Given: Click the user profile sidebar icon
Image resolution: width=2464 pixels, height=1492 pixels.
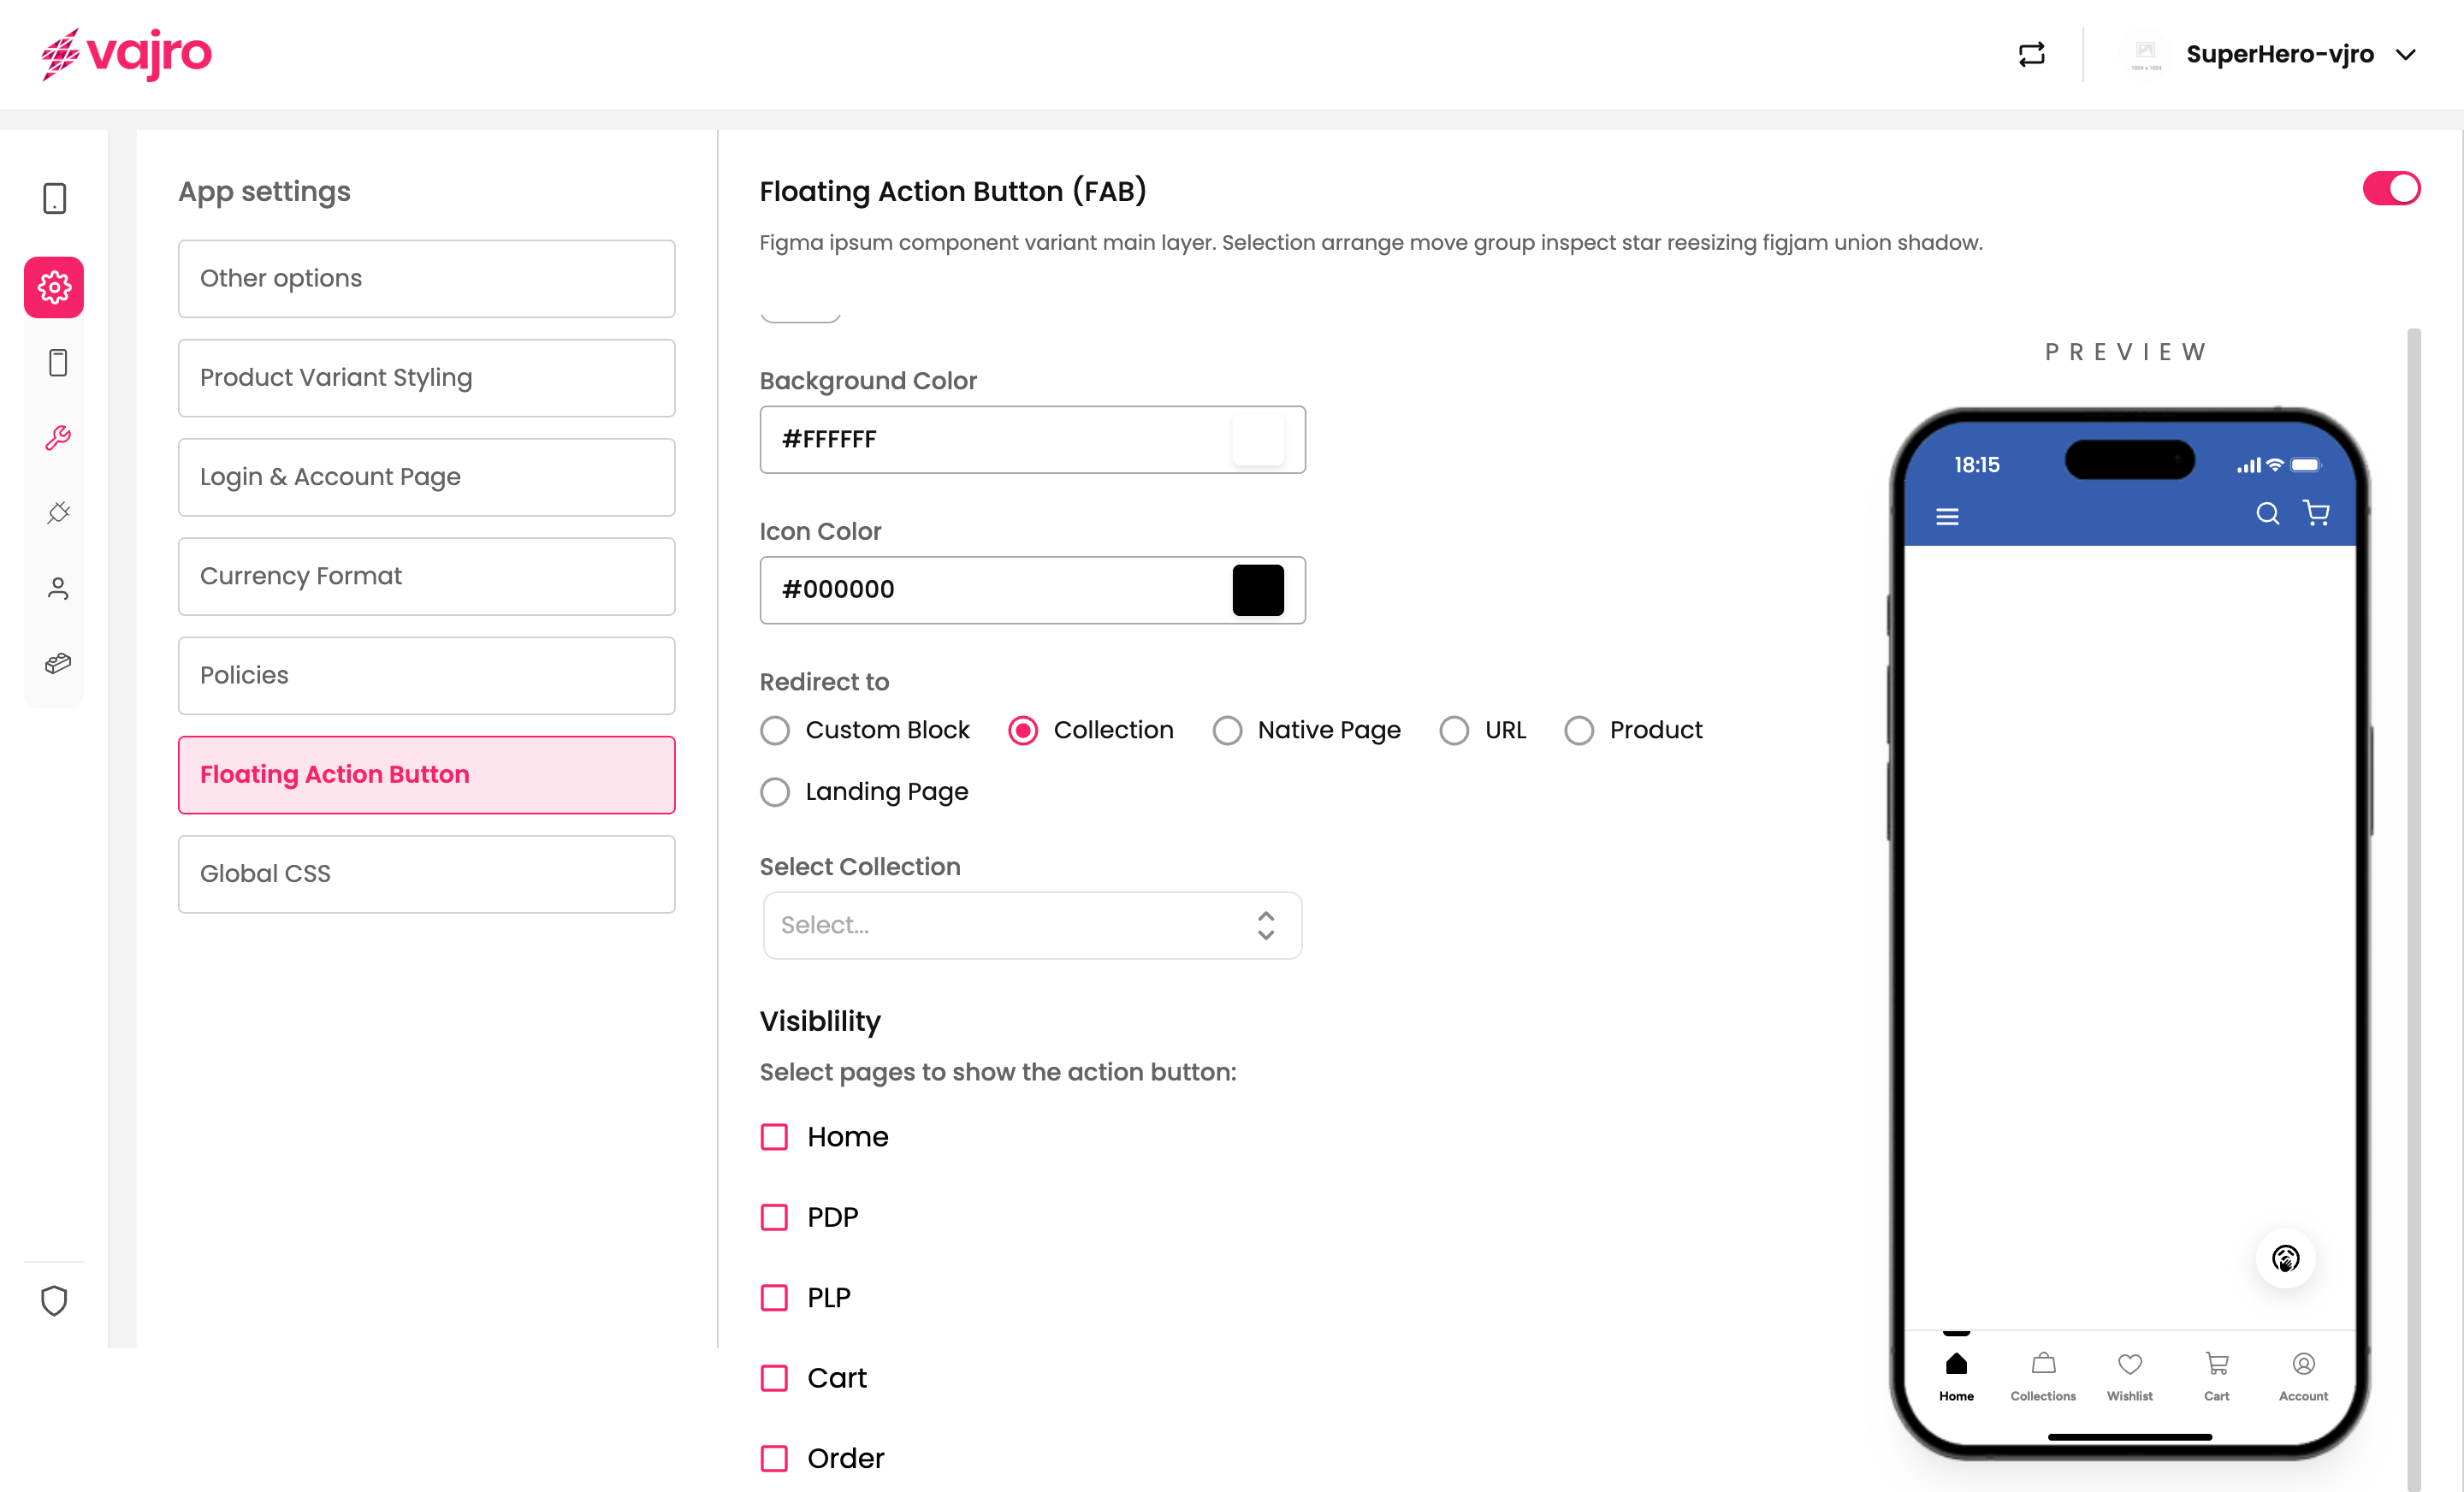Looking at the screenshot, I should [x=58, y=588].
